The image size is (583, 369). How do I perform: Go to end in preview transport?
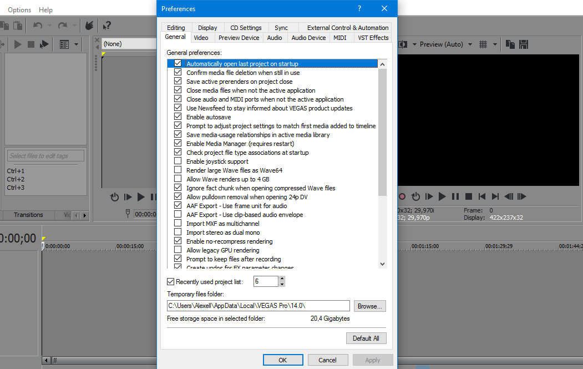pyautogui.click(x=495, y=196)
